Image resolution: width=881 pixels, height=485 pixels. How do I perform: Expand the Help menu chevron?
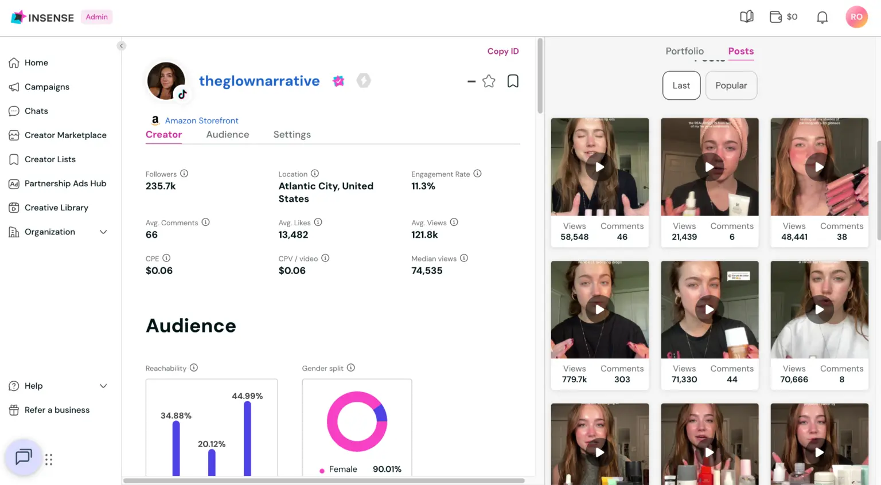[103, 386]
